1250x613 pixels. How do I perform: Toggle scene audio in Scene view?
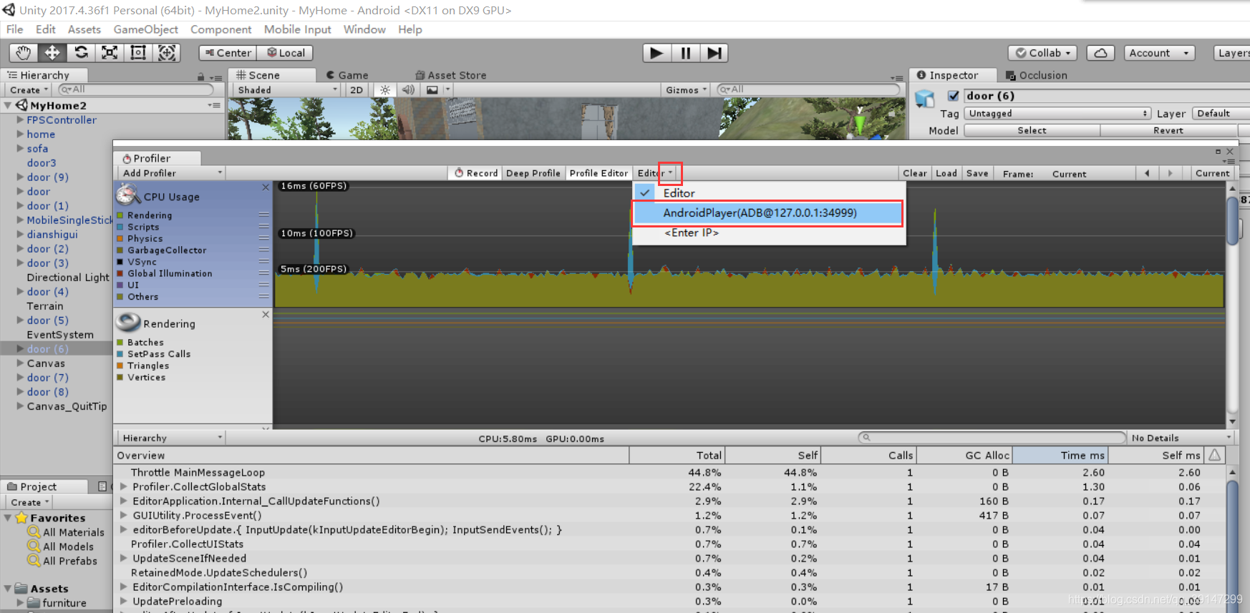click(408, 90)
